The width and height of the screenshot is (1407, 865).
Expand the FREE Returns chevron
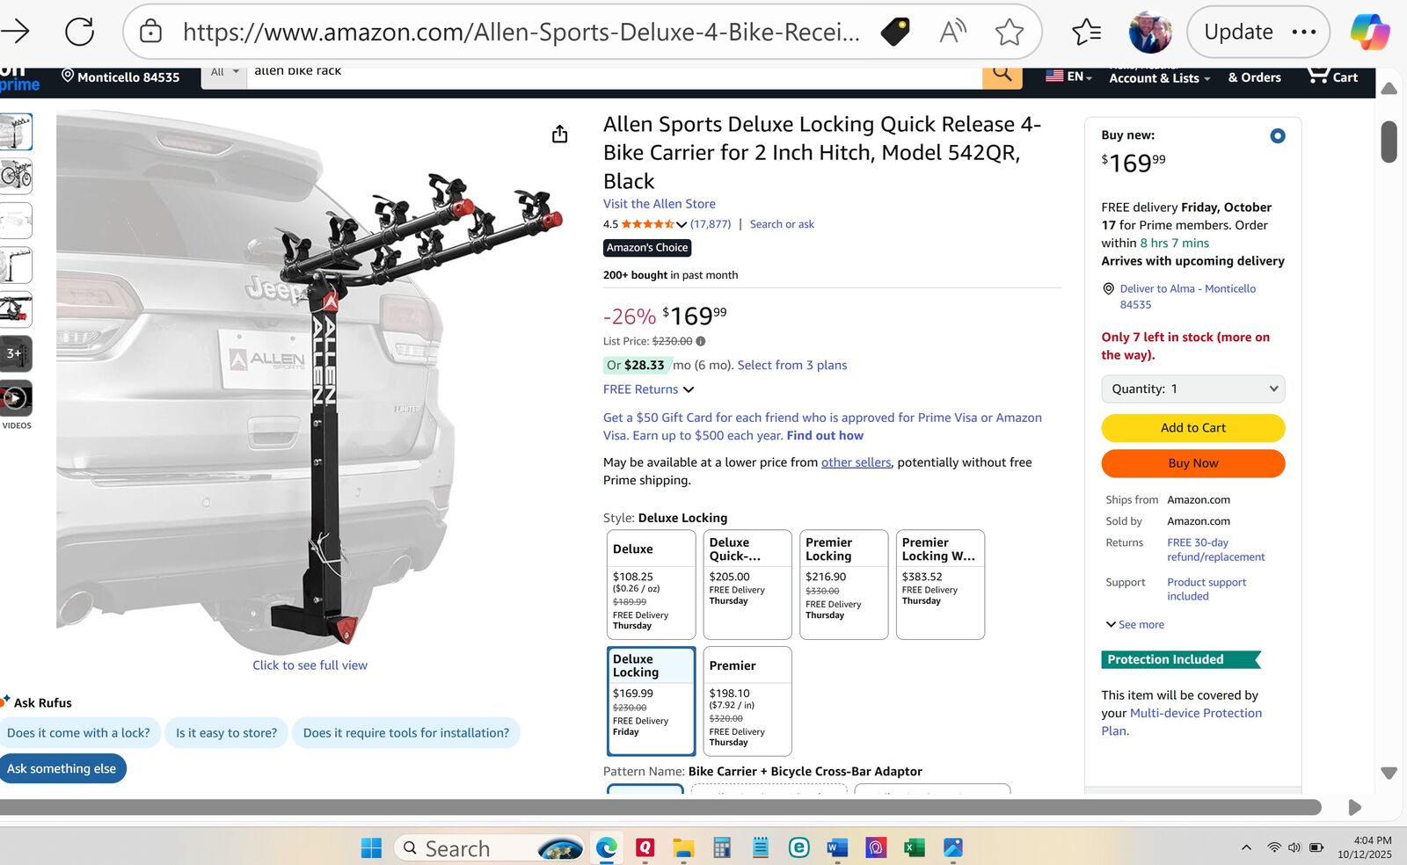[689, 389]
